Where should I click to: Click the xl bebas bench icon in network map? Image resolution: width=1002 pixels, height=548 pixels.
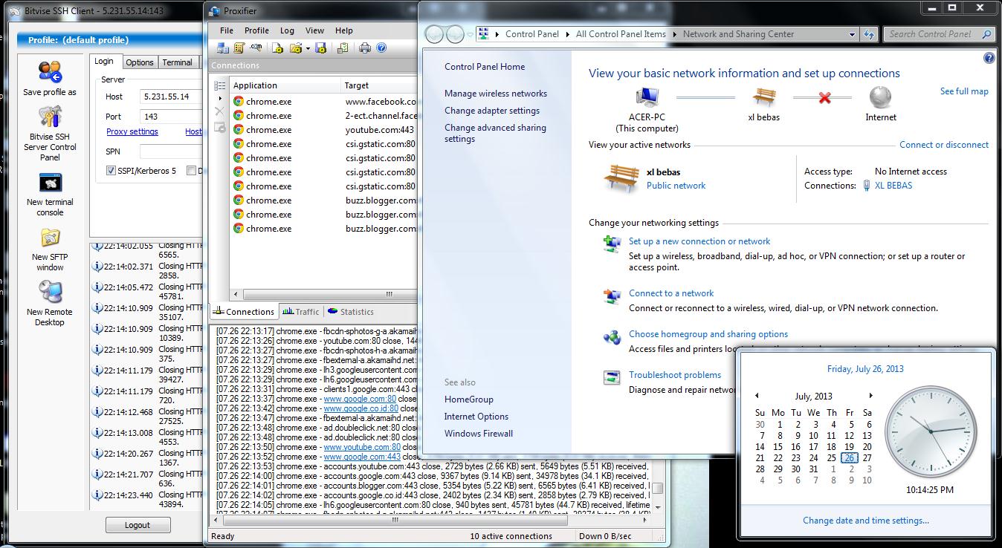click(764, 97)
